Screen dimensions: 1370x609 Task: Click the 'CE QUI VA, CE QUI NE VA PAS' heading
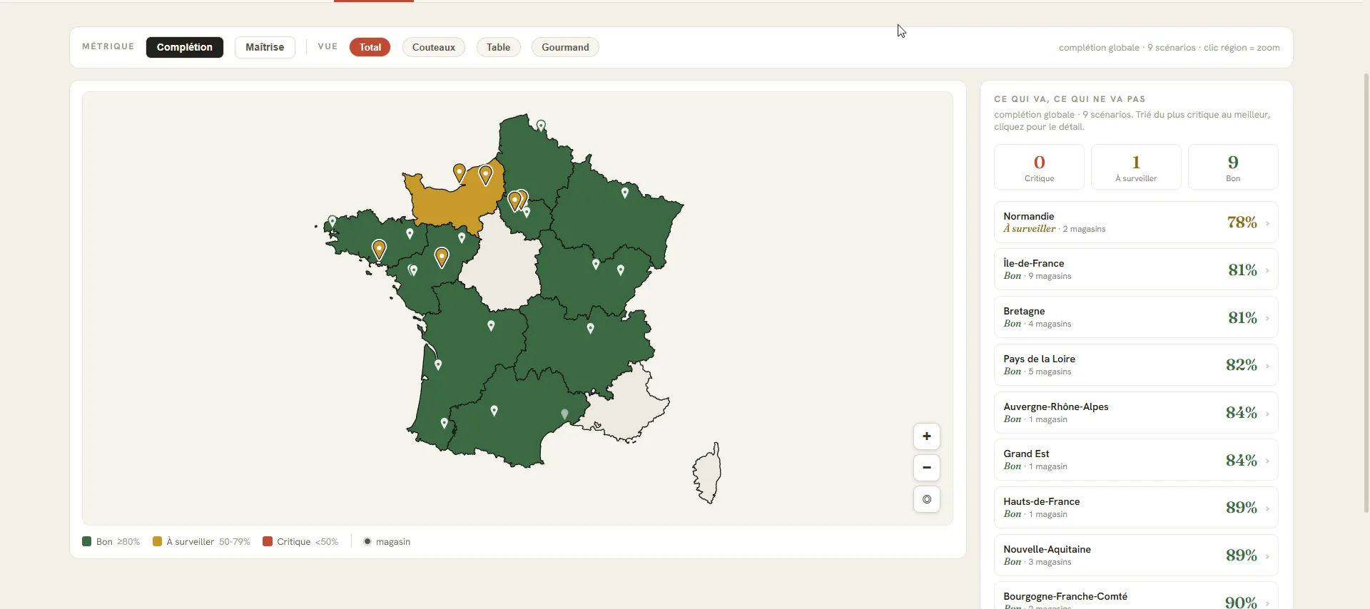click(x=1070, y=99)
